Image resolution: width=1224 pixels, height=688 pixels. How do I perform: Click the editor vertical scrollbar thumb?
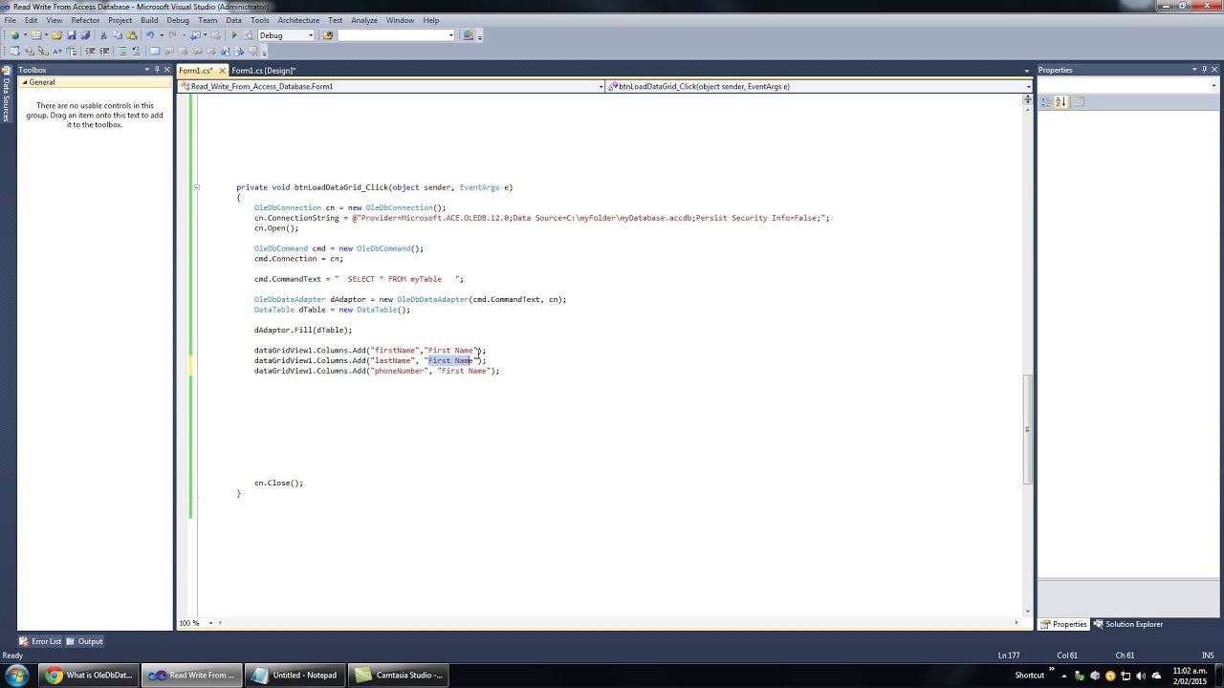tap(1028, 430)
